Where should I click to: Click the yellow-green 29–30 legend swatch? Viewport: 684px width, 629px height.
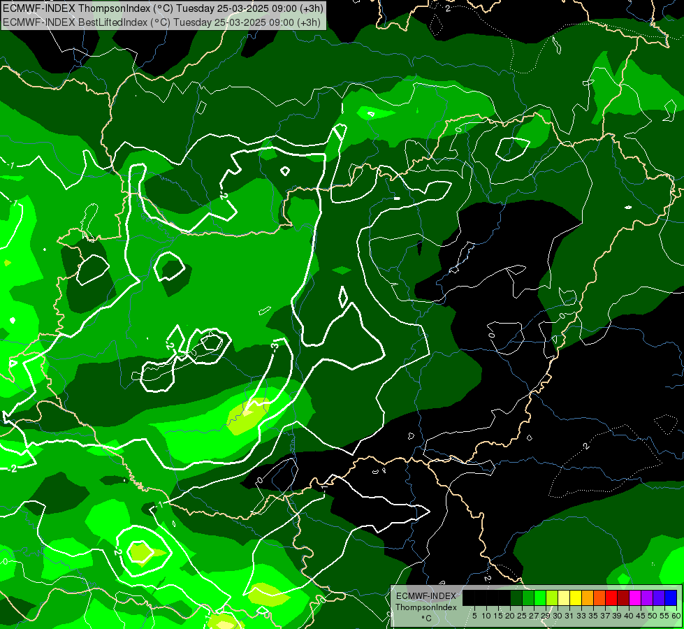(x=552, y=598)
